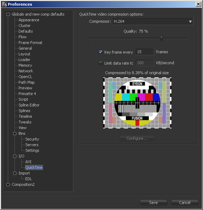203x210 pixels.
Task: Click the Configure... button
Action: 137,138
